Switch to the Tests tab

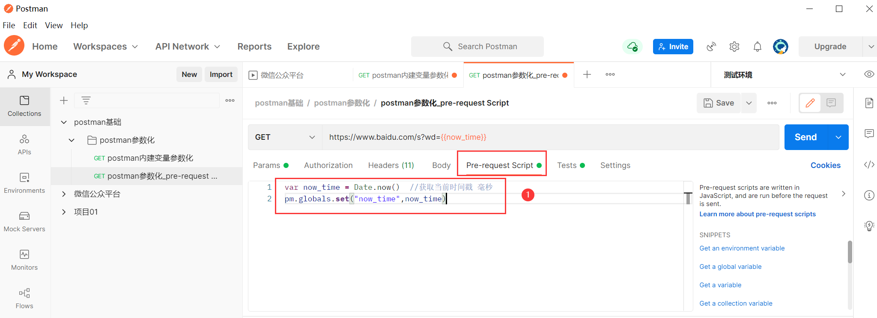point(571,165)
